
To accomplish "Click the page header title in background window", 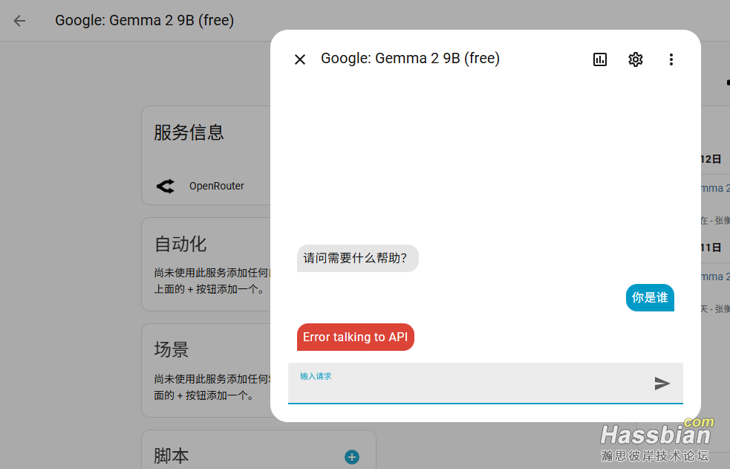I will (144, 21).
